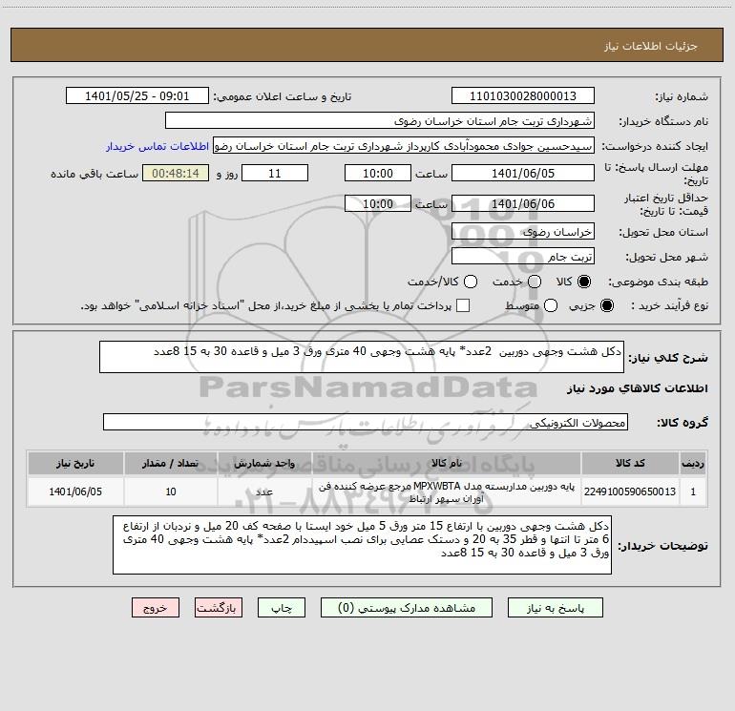Click the quantity cell showing 10
Screen dimensions: 735x711
point(171,491)
